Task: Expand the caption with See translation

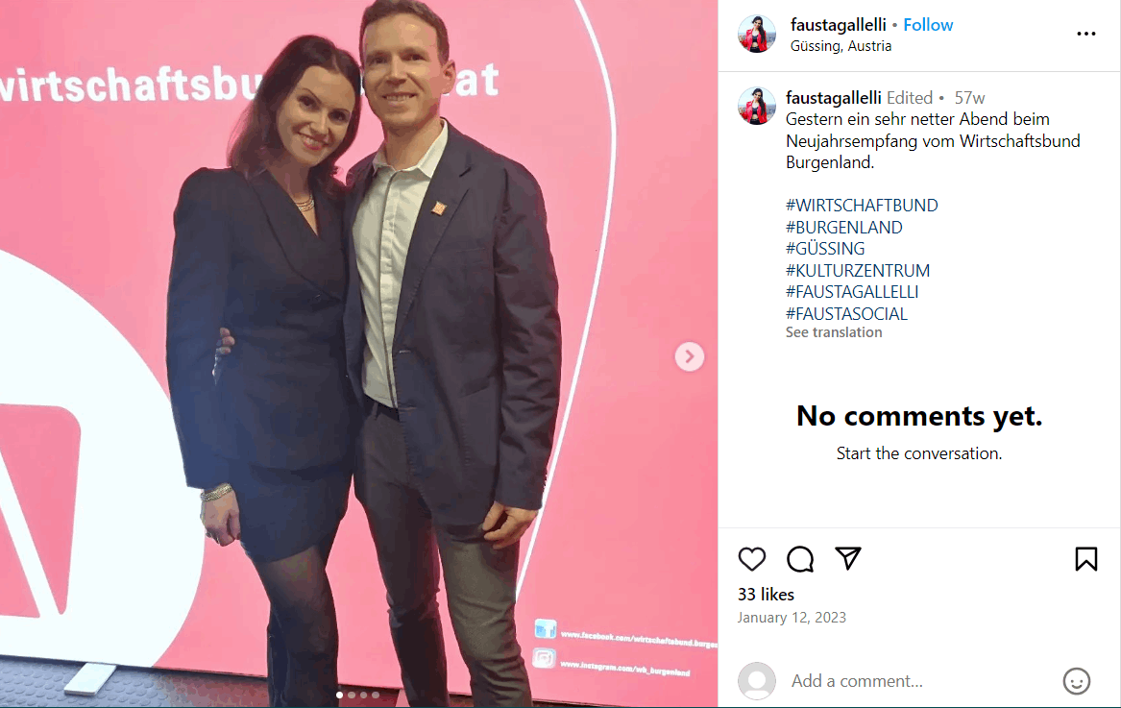Action: click(834, 332)
